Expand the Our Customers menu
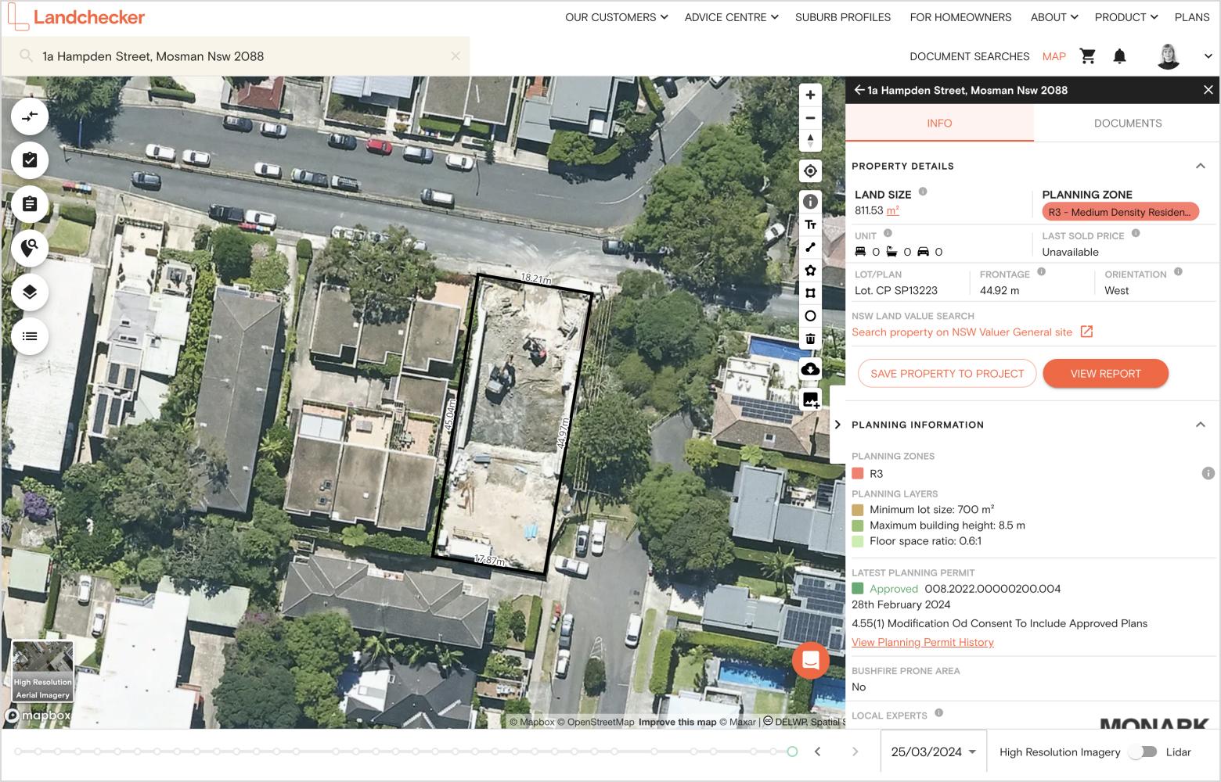Viewport: 1221px width, 782px height. [617, 17]
